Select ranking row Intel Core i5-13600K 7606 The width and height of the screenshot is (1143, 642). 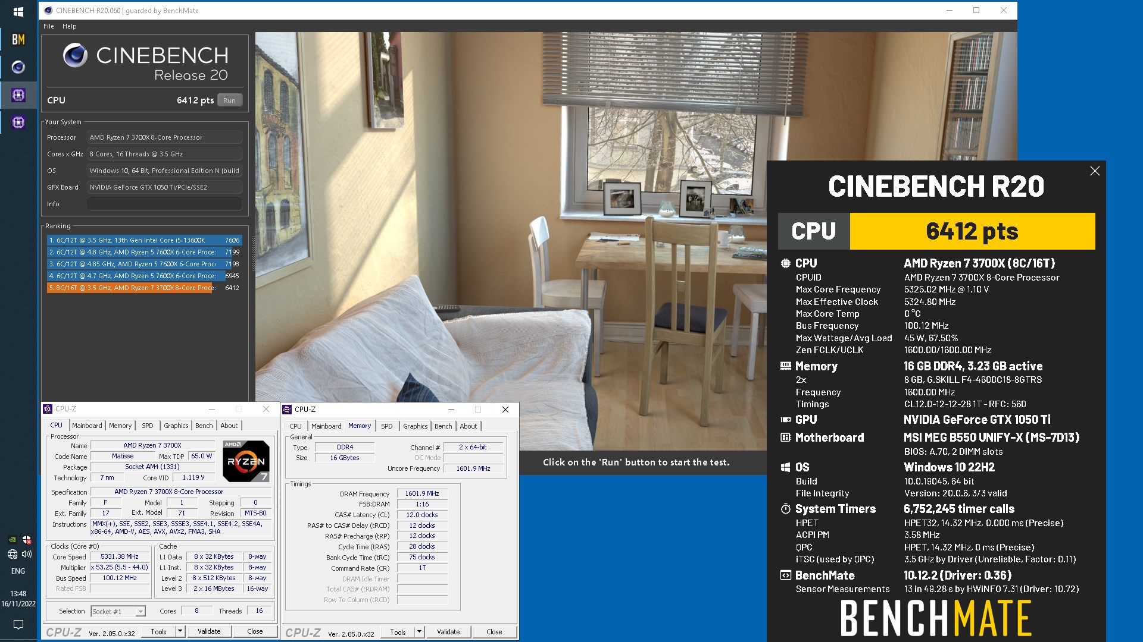143,240
